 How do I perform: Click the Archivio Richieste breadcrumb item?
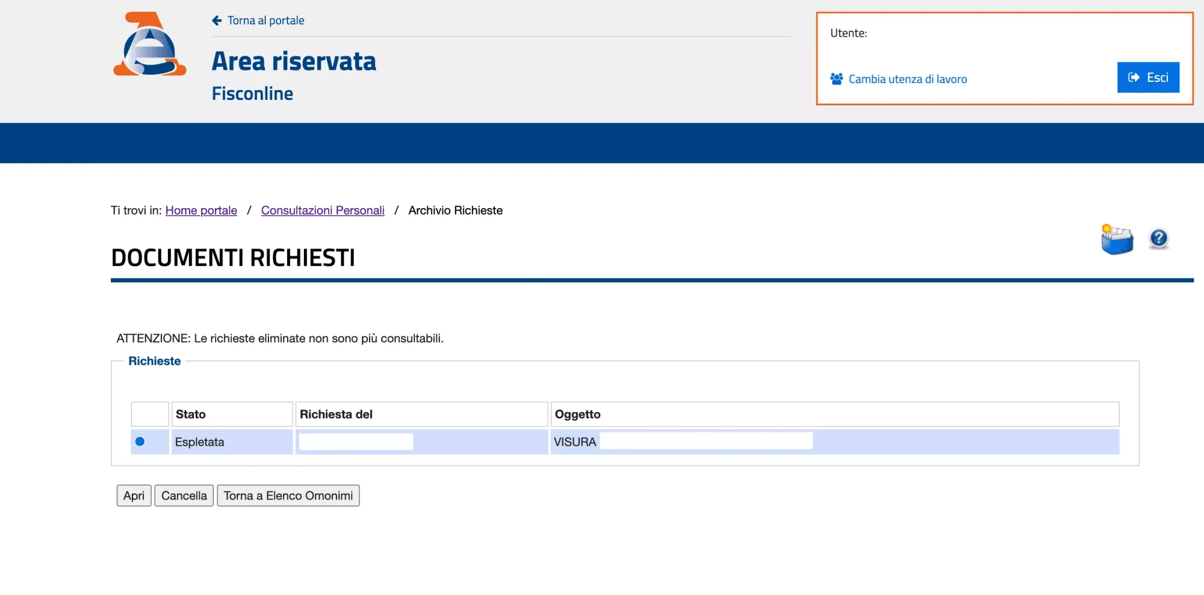point(455,210)
